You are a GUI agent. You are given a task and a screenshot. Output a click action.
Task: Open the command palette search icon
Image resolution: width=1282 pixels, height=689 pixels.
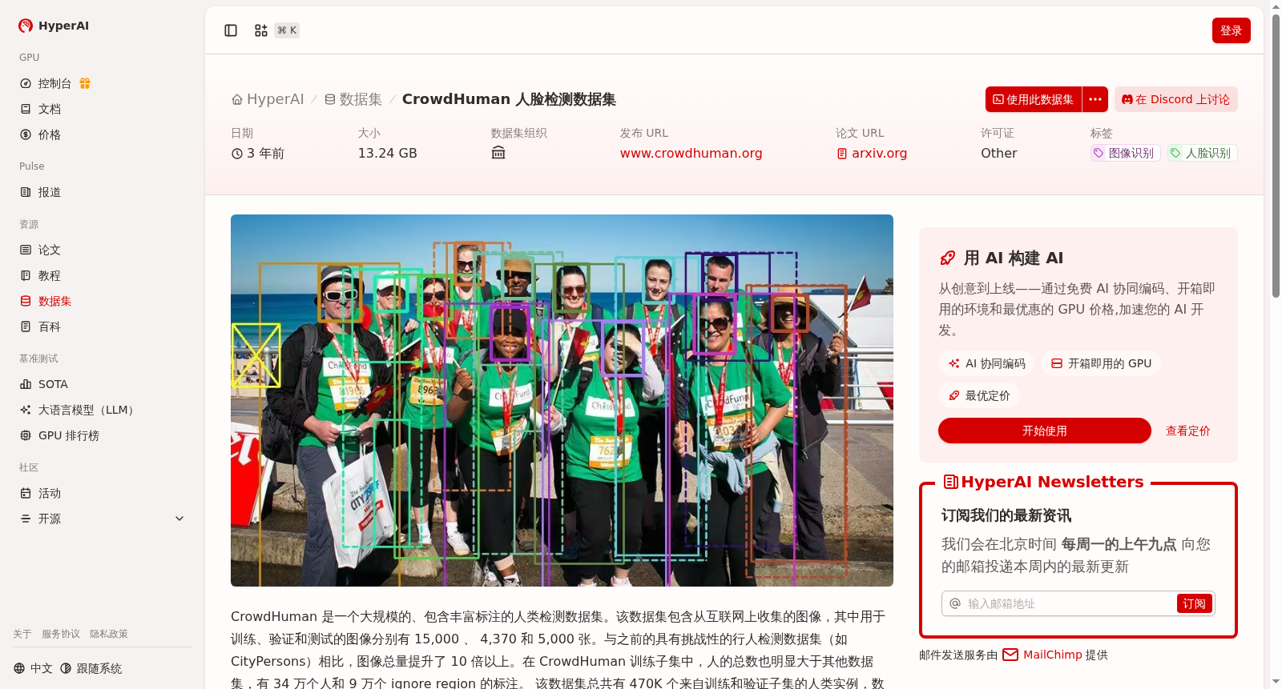pyautogui.click(x=261, y=30)
